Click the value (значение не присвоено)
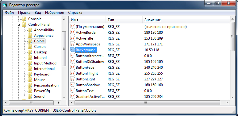The width and height of the screenshot is (238, 116). click(x=165, y=27)
